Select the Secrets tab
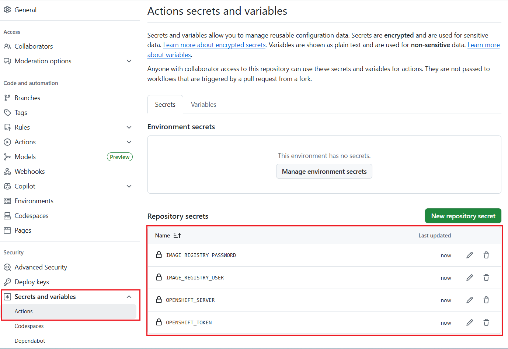508x349 pixels. click(165, 105)
